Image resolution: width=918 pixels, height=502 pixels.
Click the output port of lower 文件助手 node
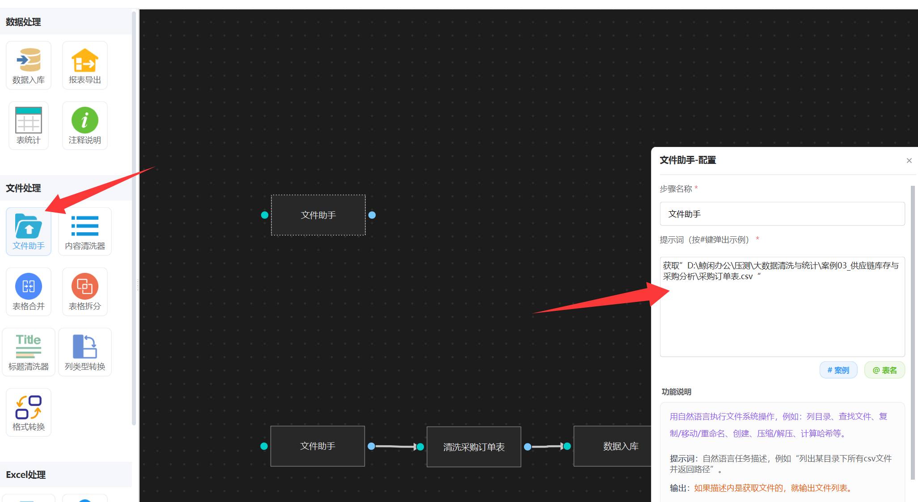point(371,446)
